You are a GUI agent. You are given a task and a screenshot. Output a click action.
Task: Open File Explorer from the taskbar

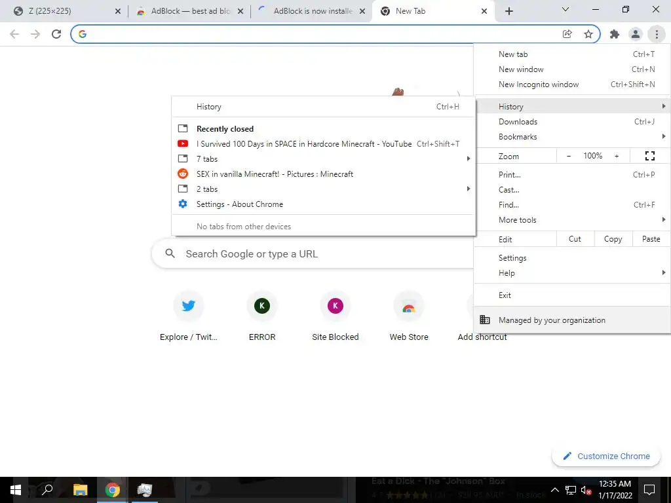click(80, 490)
